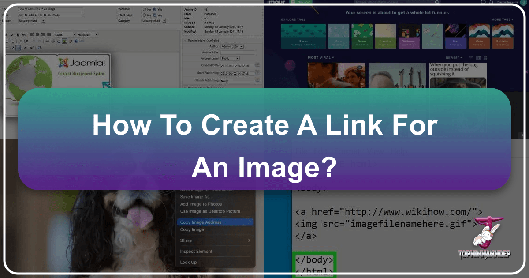Screen dimensions: 529x278
Task: Click the Anchor icon in the editor toolbar
Action: click(59, 41)
